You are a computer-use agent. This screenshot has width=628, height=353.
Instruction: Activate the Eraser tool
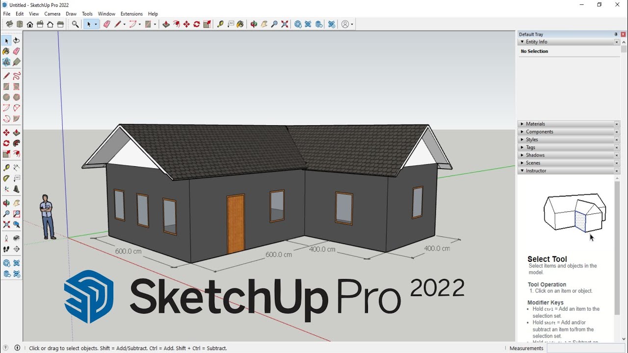click(16, 51)
